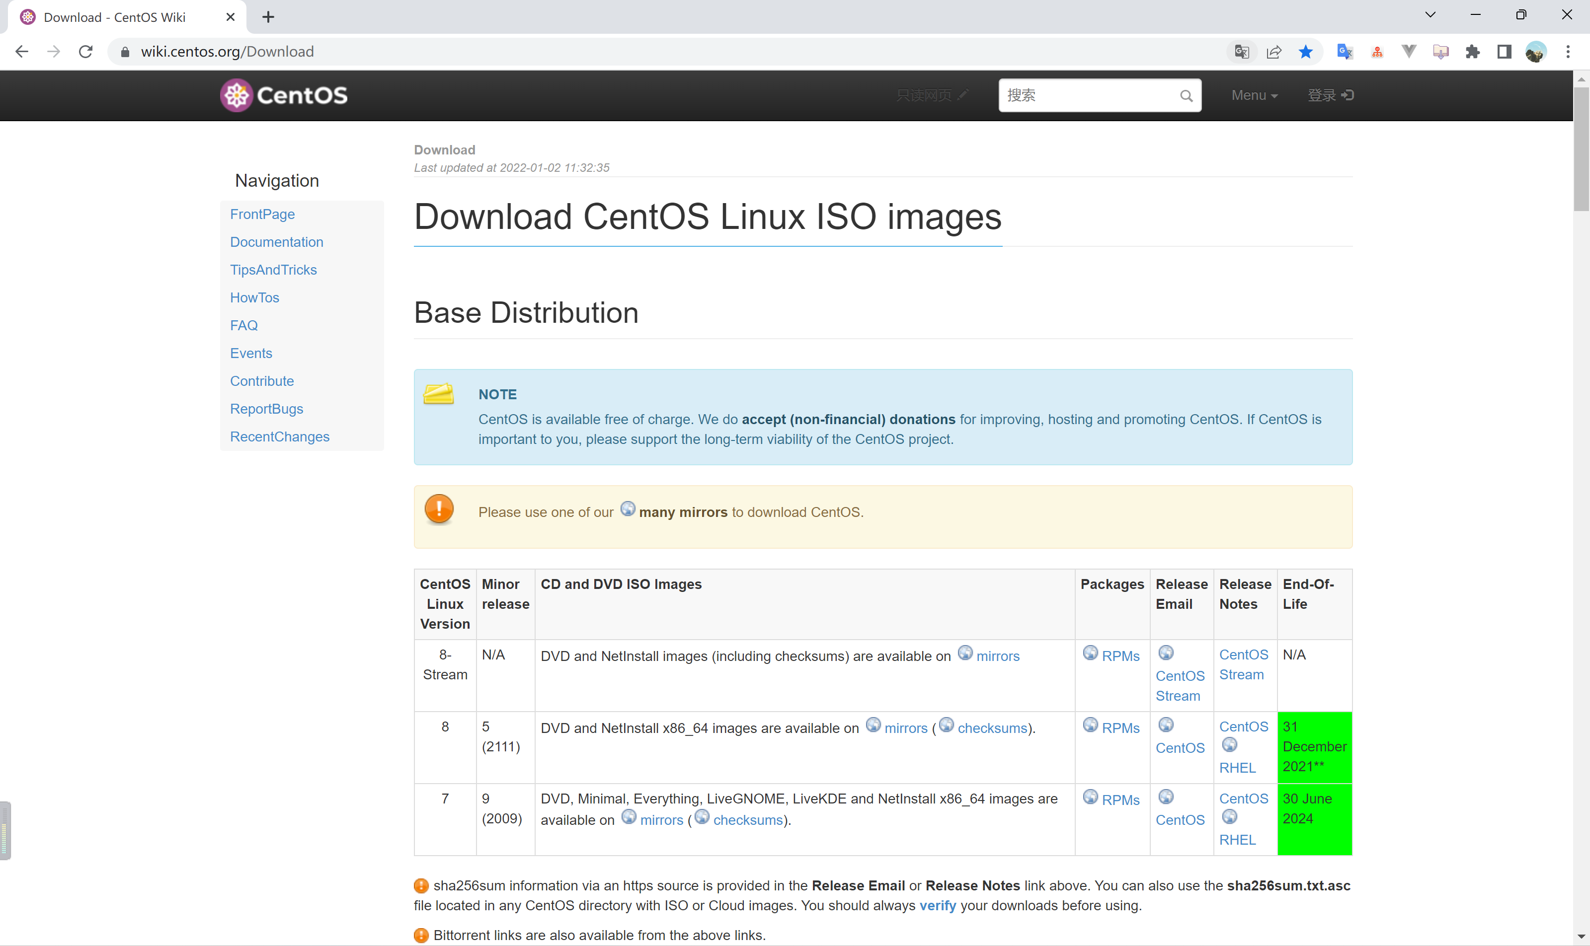Click the share page icon
The image size is (1590, 946).
click(x=1273, y=52)
